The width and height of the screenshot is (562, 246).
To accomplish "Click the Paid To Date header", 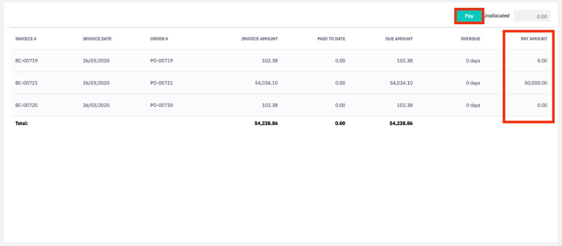I will pyautogui.click(x=331, y=39).
